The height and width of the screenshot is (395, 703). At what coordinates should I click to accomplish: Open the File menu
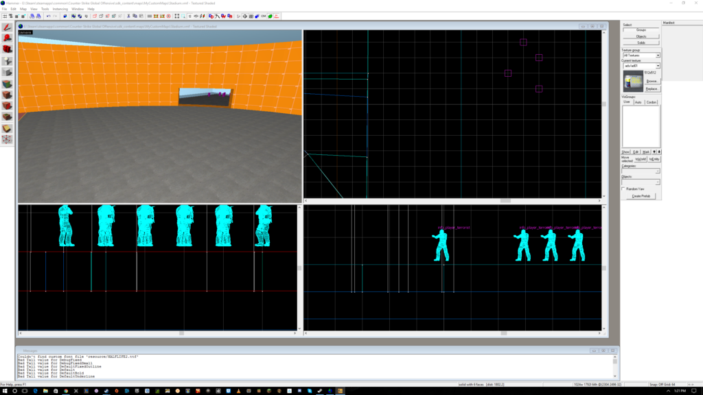click(4, 9)
